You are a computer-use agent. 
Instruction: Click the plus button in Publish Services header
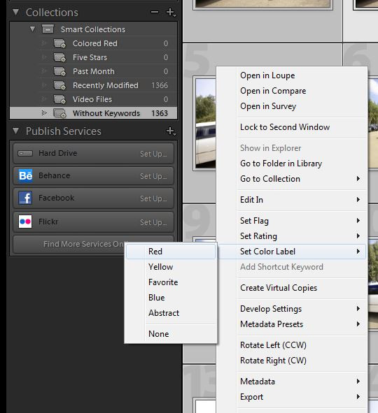pos(171,131)
